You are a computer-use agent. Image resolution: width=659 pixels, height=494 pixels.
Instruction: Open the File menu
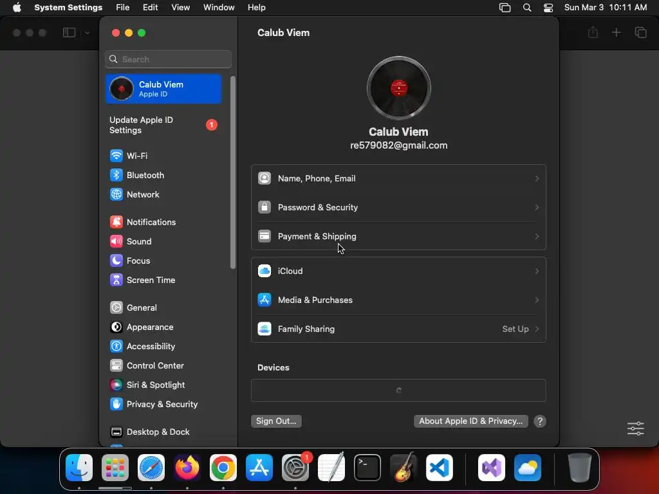coord(123,8)
